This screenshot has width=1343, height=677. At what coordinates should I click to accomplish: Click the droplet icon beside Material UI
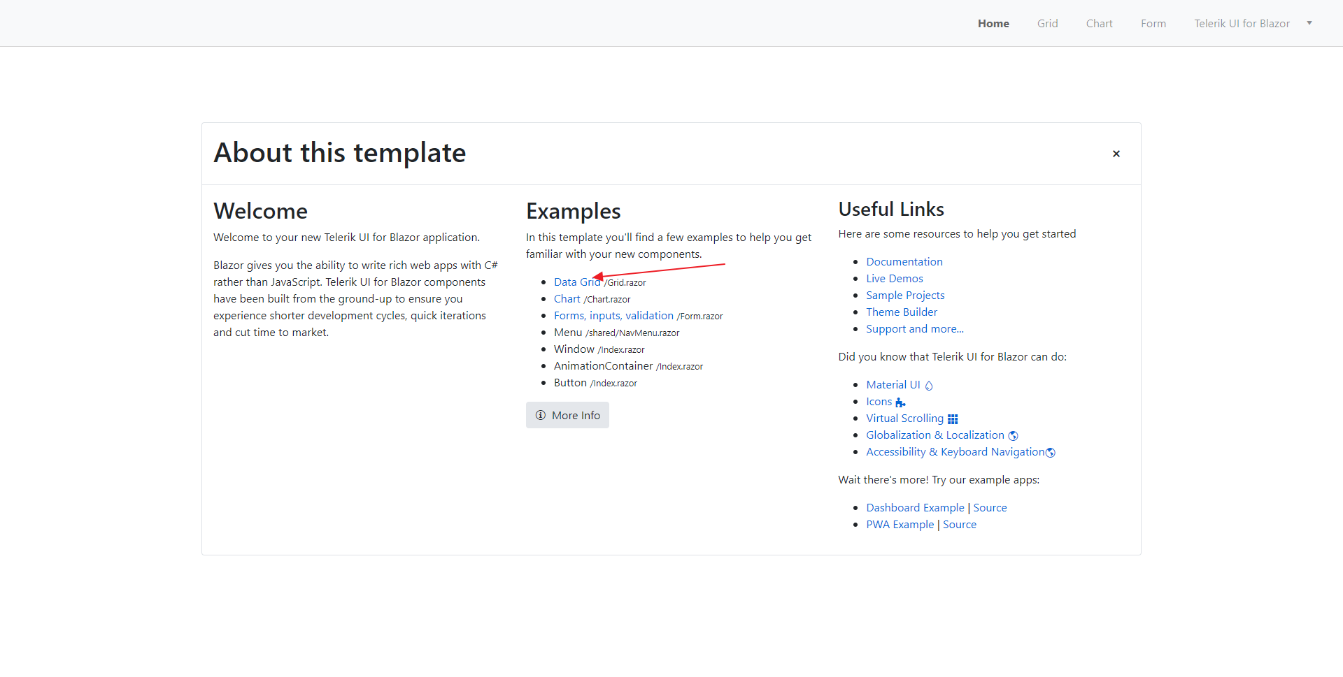tap(929, 386)
